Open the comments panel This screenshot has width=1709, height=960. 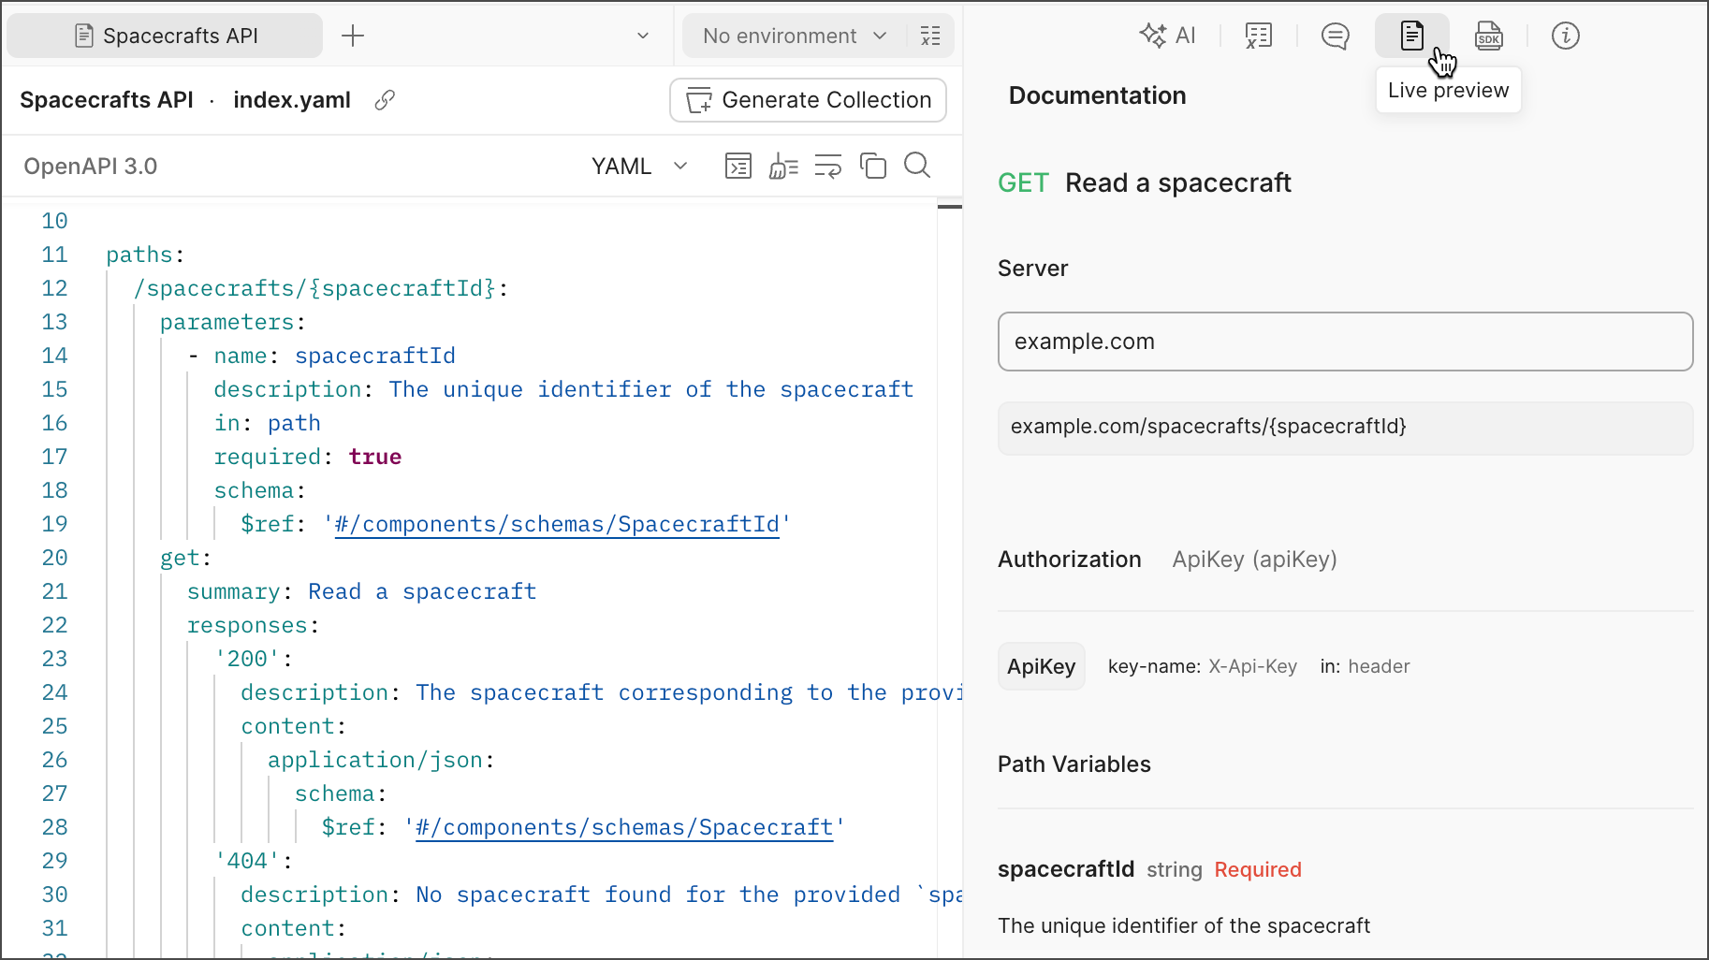[1335, 36]
